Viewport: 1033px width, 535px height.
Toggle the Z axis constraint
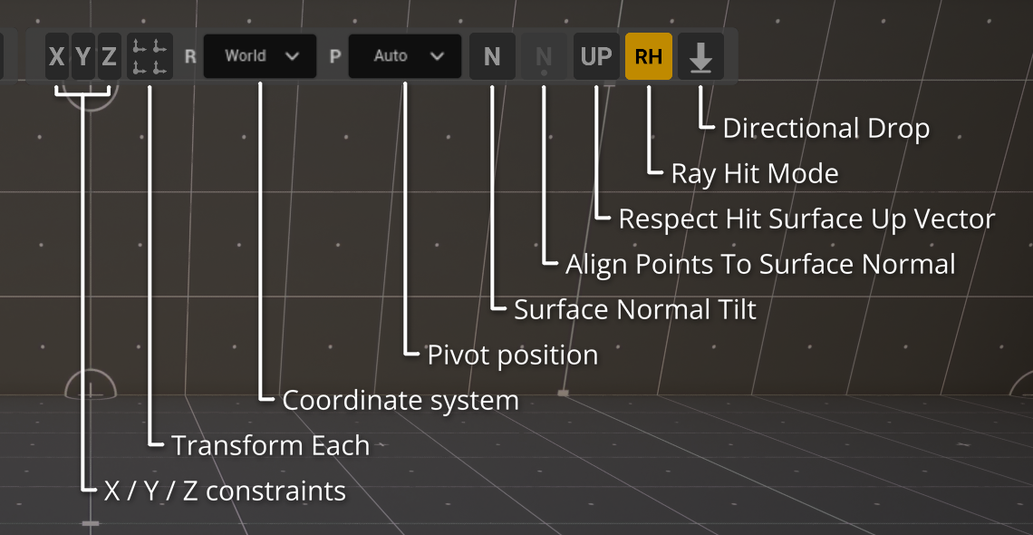(110, 56)
